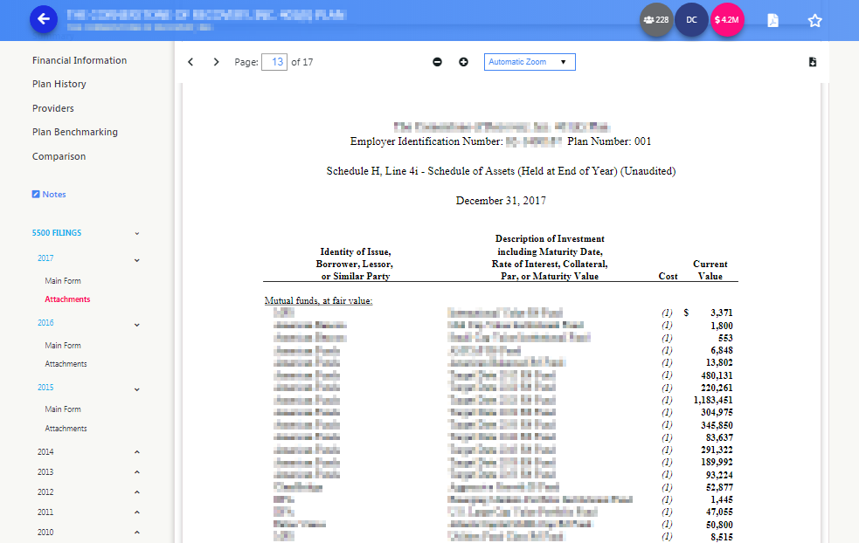The image size is (859, 543).
Task: Collapse the 2016 filing year
Action: (137, 324)
